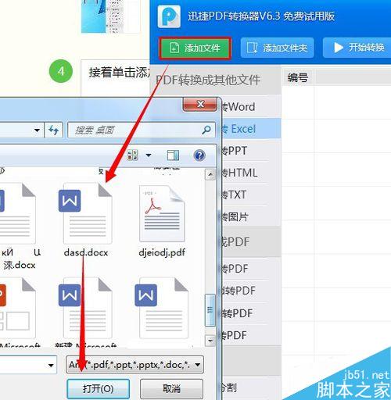Select the djeiodj.pdf file icon
The width and height of the screenshot is (391, 400).
(x=162, y=213)
